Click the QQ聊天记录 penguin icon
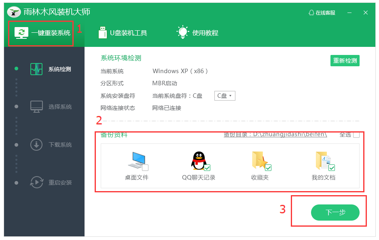 tap(198, 160)
